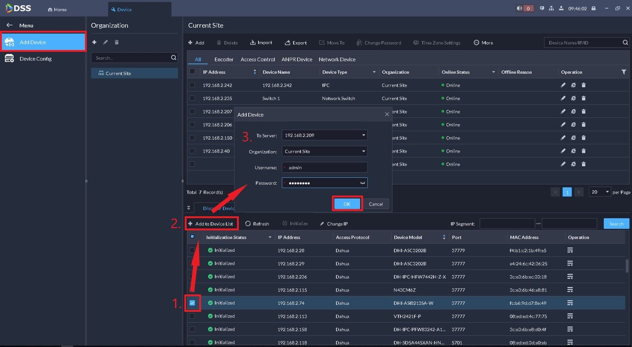Screen dimensions: 632x347
Task: Click the Username input field
Action: coord(324,167)
